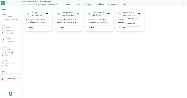Click the All Experiments list icon
187x98 pixels.
[2, 41]
